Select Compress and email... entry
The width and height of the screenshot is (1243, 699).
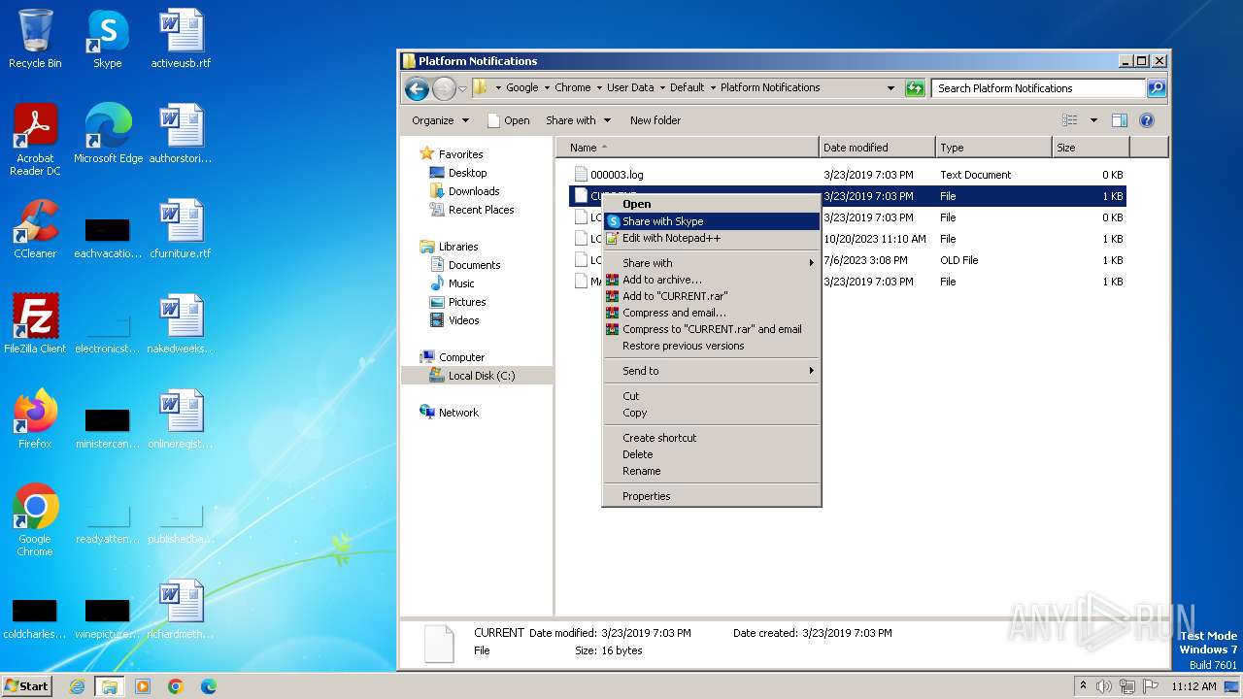(711, 313)
